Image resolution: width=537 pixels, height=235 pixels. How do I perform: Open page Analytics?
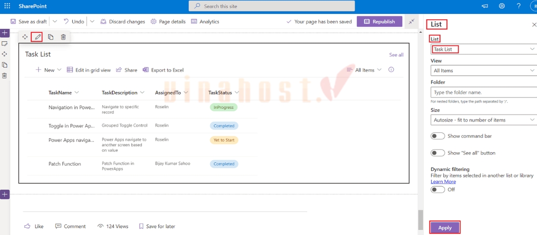click(x=205, y=21)
